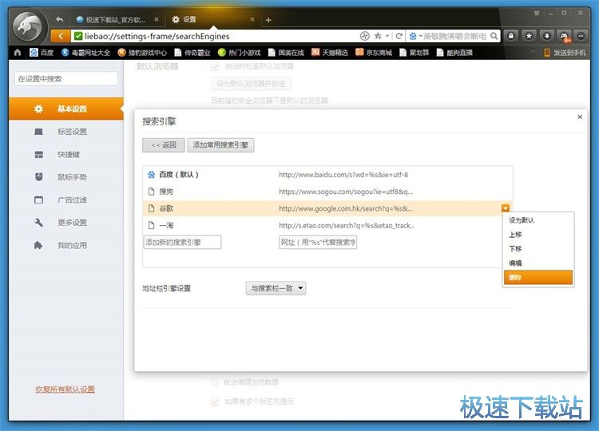The width and height of the screenshot is (599, 431).
Task: Open the 京东商城 bookmark
Action: coord(374,53)
